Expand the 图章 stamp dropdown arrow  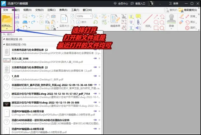point(171,29)
